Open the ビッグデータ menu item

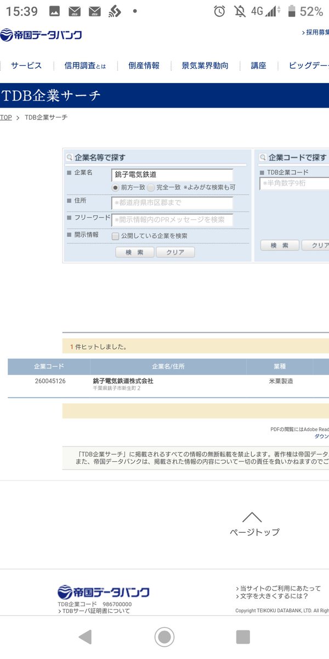tap(309, 65)
